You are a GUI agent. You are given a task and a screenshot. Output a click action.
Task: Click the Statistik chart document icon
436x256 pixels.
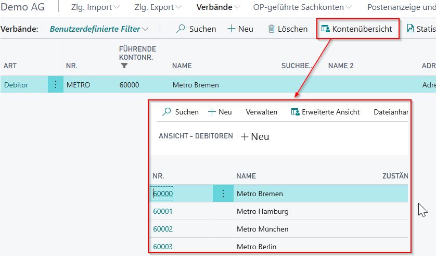tap(410, 28)
